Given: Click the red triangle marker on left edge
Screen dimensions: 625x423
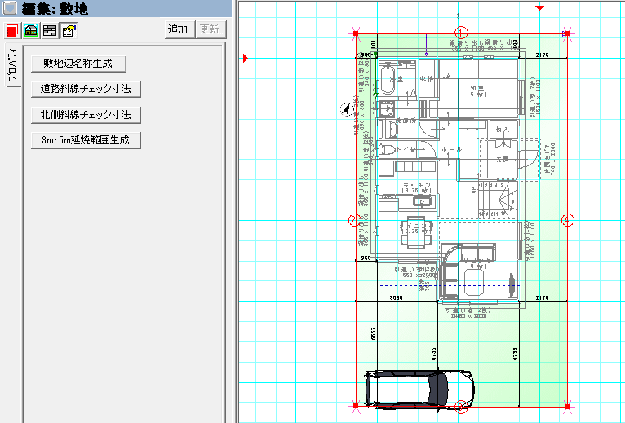Looking at the screenshot, I should click(x=246, y=59).
